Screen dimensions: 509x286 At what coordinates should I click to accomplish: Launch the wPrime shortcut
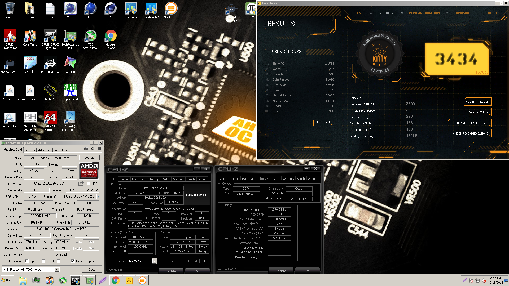click(x=70, y=65)
